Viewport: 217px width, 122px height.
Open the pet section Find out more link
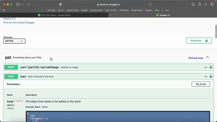tap(196, 58)
